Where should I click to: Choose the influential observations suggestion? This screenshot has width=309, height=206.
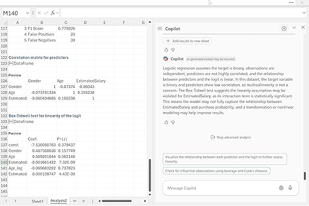click(x=216, y=171)
